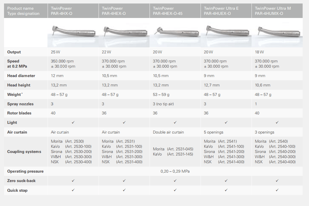Click the "350.000 rpm" speed value
Image resolution: width=309 pixels, height=206 pixels.
[x=62, y=61]
